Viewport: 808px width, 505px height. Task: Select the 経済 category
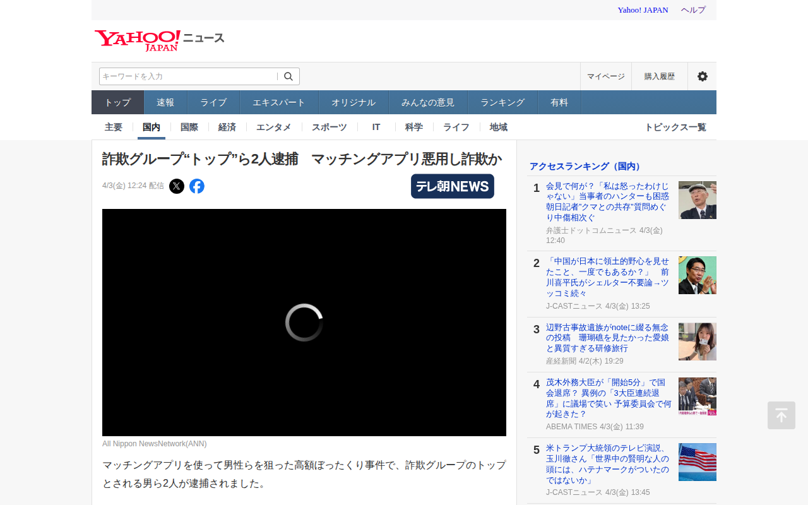coord(227,127)
